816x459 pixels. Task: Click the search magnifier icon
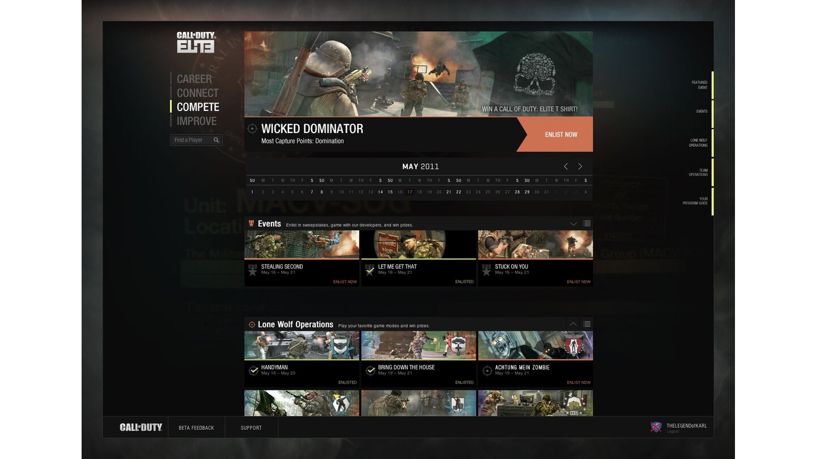[x=216, y=140]
